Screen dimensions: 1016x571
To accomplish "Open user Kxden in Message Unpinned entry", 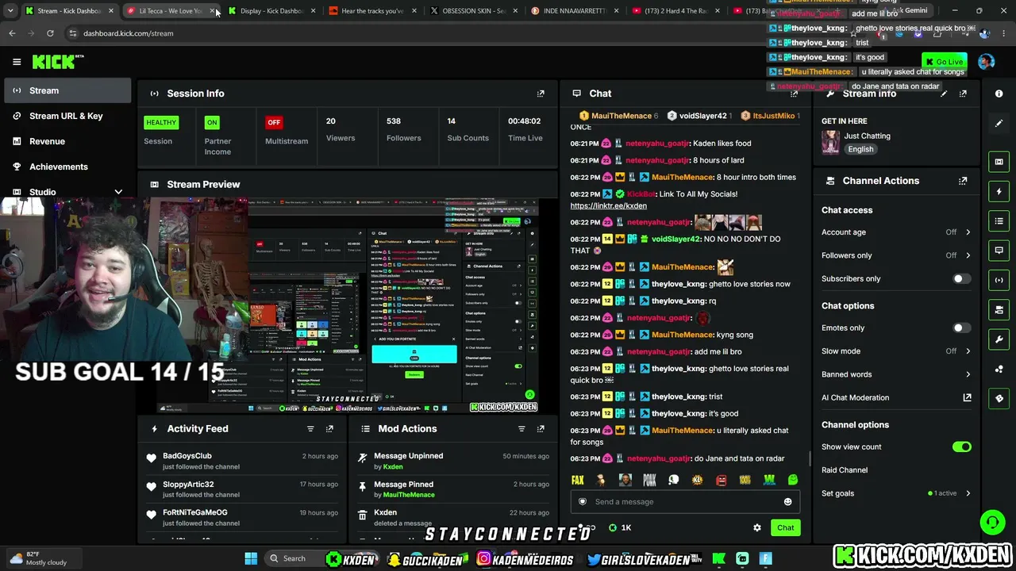I will (393, 467).
